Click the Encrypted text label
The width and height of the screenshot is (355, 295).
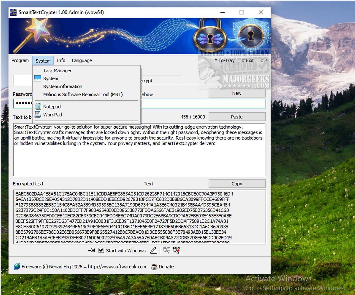click(x=28, y=184)
